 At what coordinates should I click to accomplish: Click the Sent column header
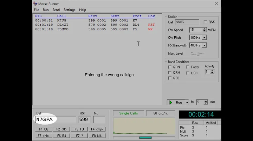115,16
